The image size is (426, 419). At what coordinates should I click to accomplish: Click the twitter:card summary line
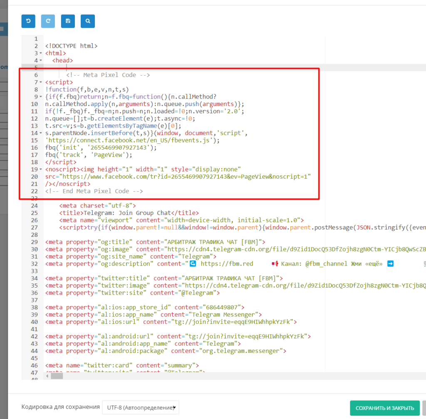point(122,365)
